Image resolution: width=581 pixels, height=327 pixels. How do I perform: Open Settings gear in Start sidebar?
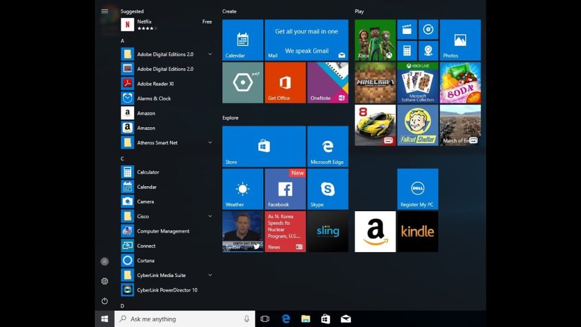tap(104, 281)
